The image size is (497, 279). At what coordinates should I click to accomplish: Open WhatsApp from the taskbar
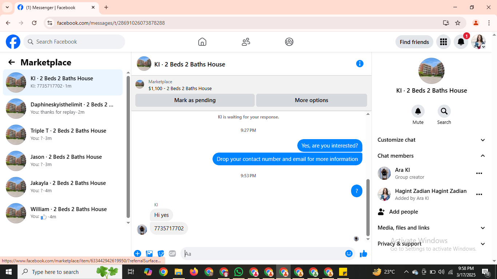[x=239, y=272]
